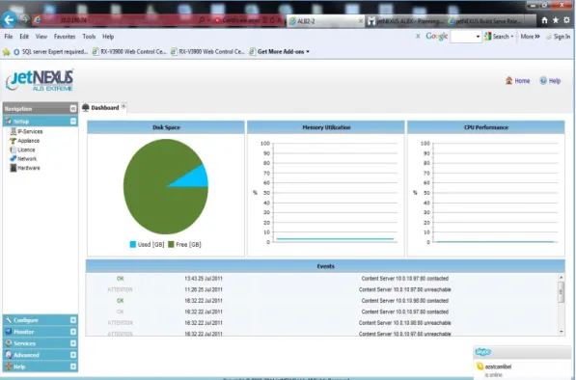
Task: Click the Events panel header
Action: coord(325,266)
